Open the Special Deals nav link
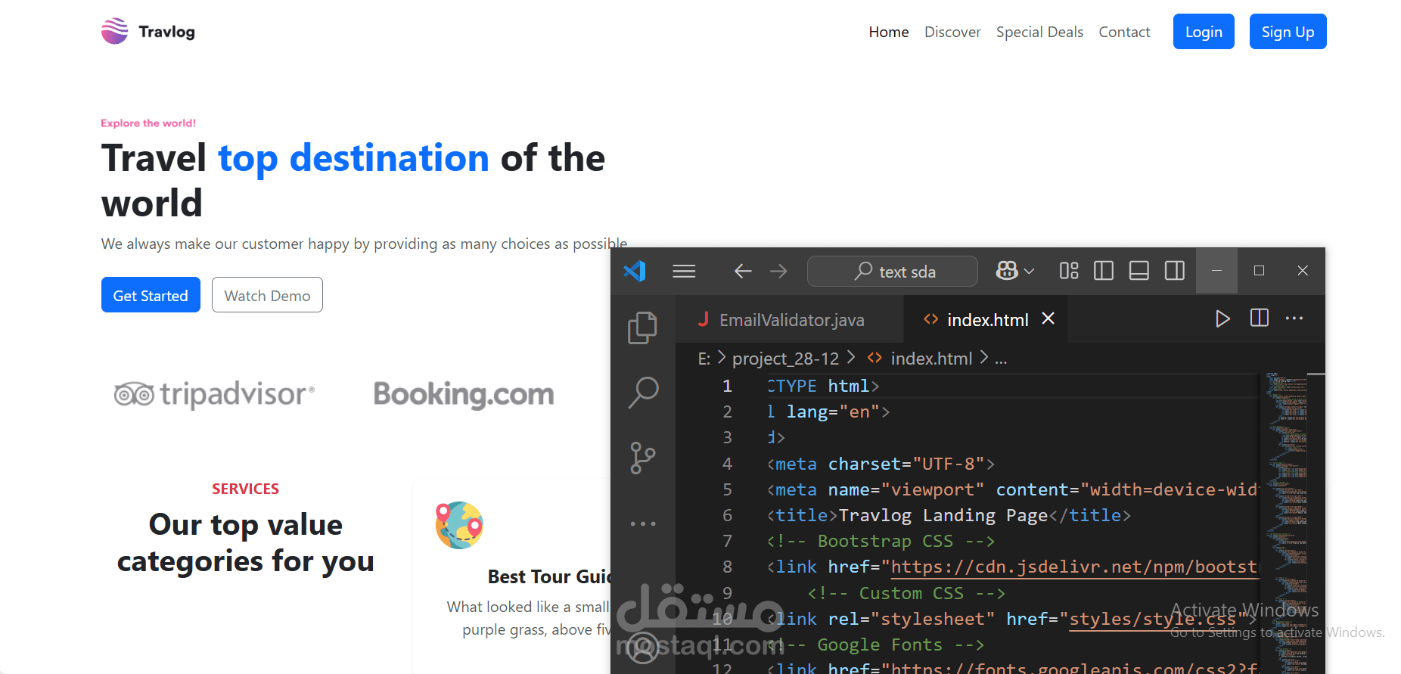The width and height of the screenshot is (1401, 674). coord(1039,32)
